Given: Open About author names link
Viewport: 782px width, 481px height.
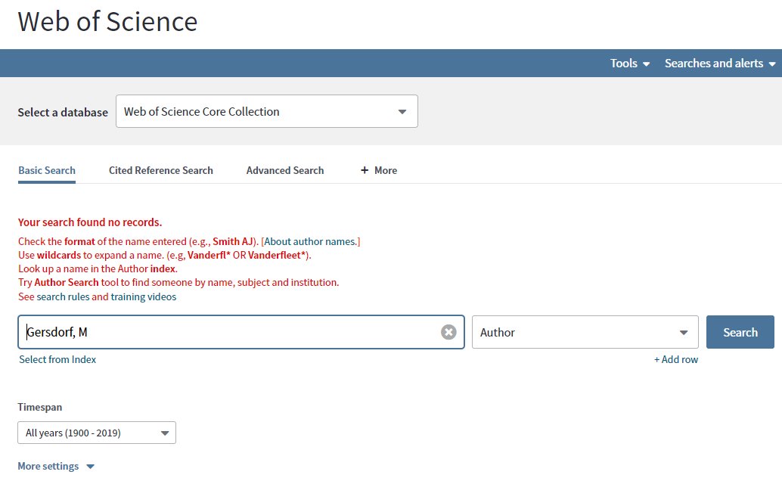Looking at the screenshot, I should tap(310, 241).
